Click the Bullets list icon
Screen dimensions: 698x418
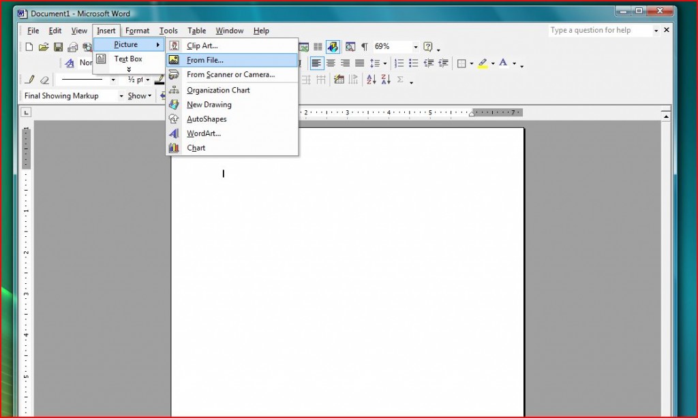pyautogui.click(x=413, y=63)
